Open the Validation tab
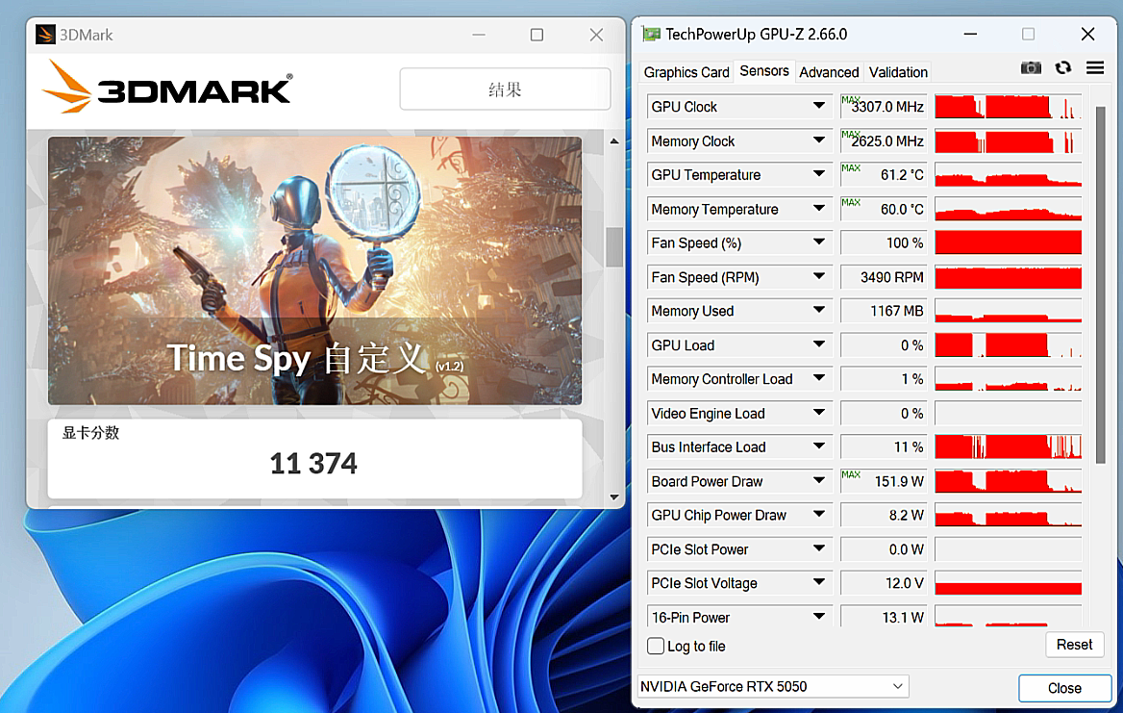The image size is (1123, 713). click(898, 72)
